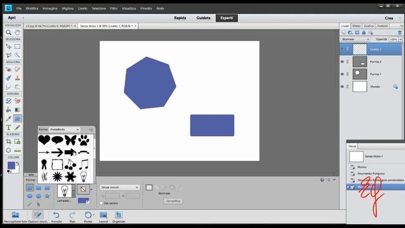405x228 pixels.
Task: Toggle Opzioni strumento panel button
Action: click(x=38, y=217)
